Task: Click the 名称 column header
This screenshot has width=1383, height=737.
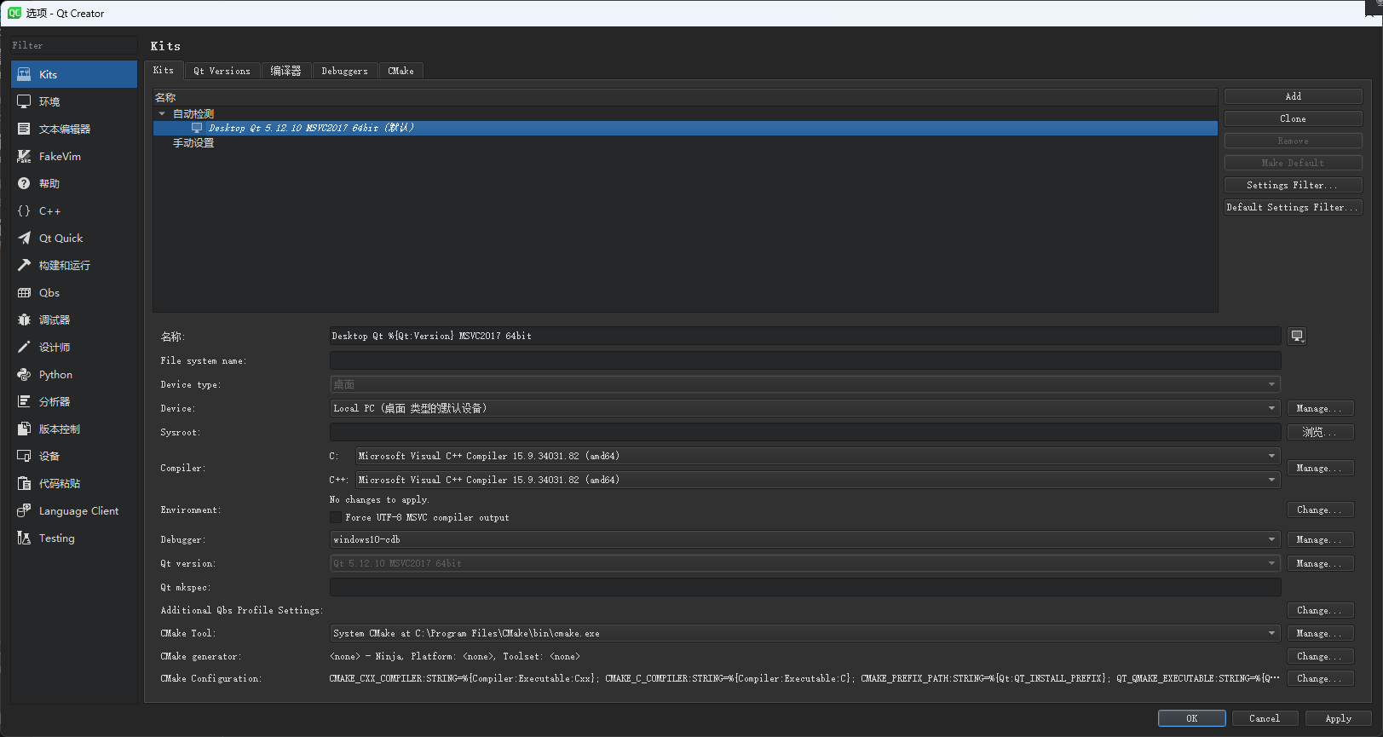Action: [x=685, y=97]
